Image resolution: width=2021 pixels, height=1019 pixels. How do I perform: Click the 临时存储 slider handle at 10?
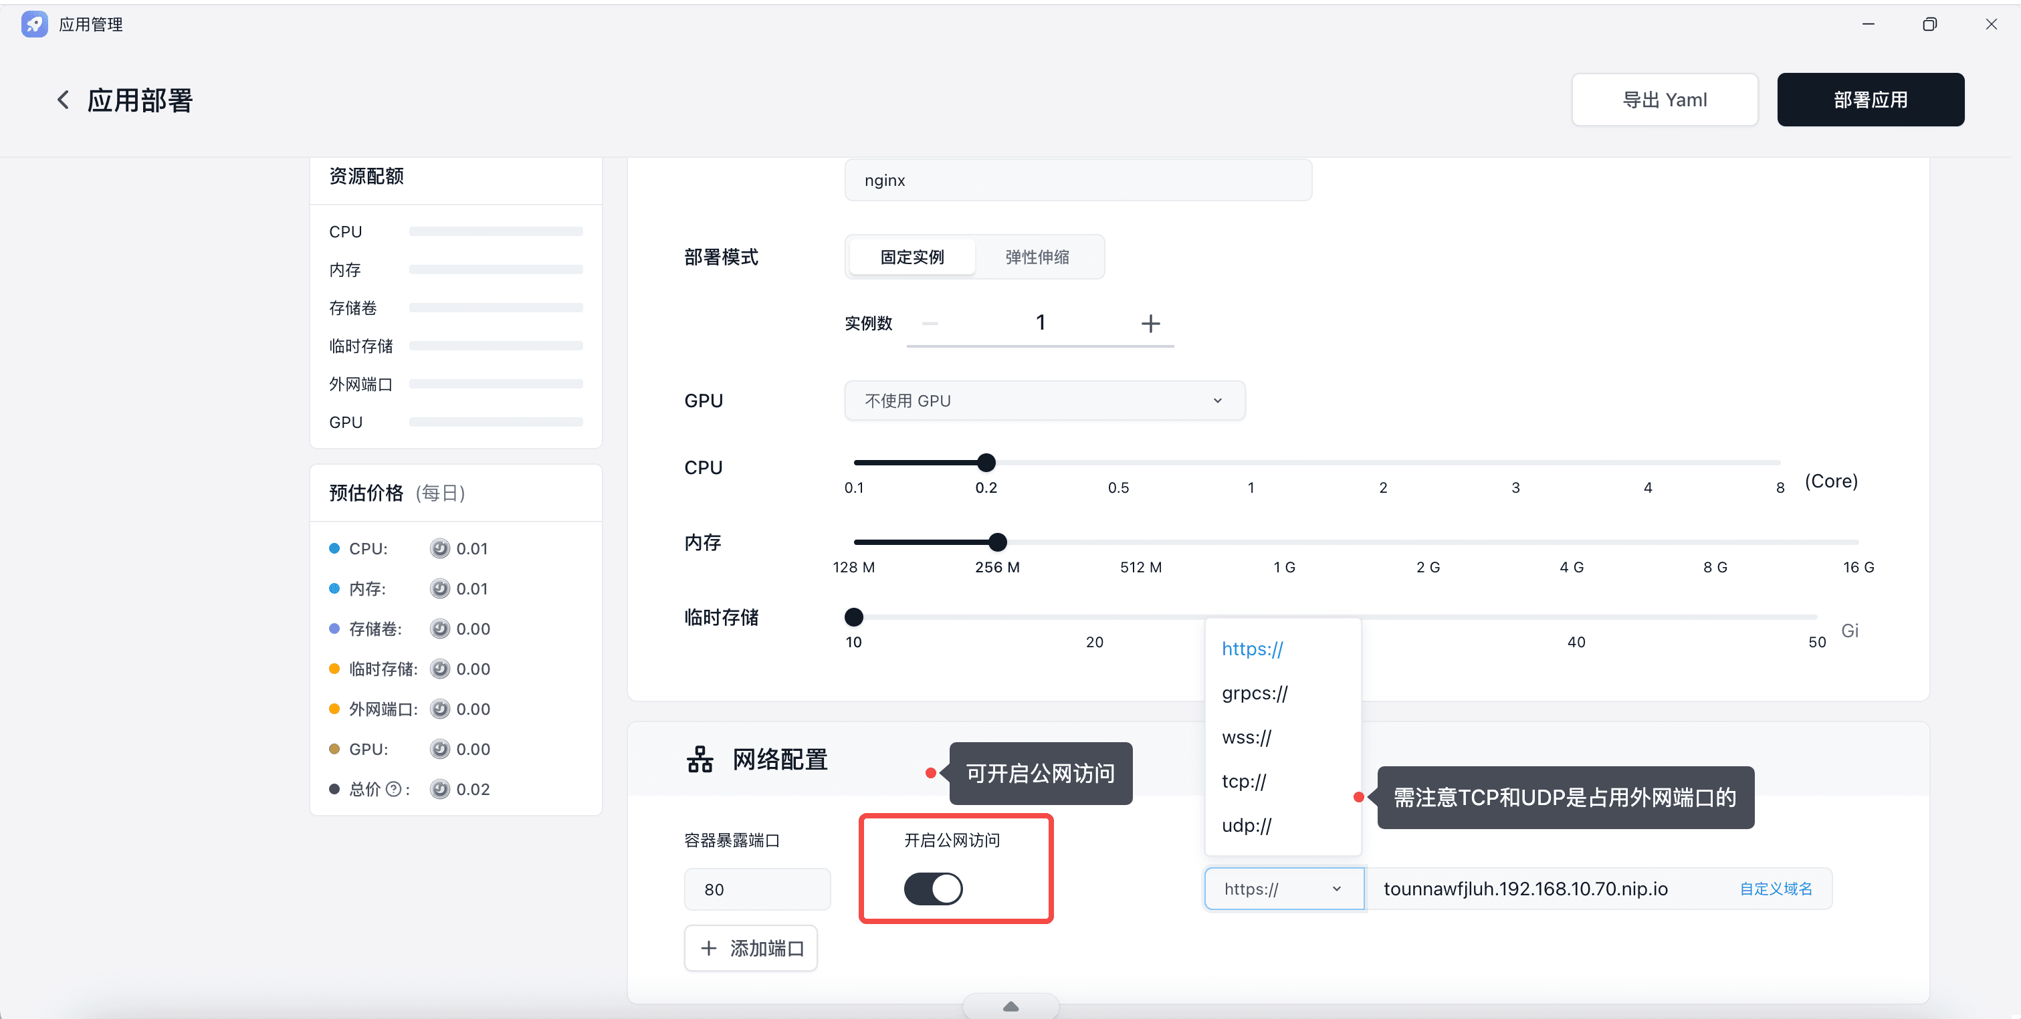(853, 617)
